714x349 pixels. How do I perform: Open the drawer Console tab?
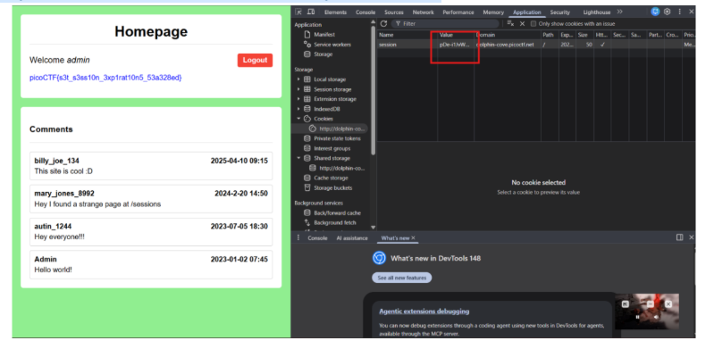click(x=317, y=238)
